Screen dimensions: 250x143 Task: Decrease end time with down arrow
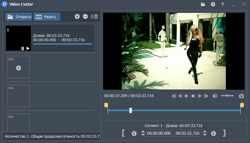pyautogui.click(x=205, y=135)
